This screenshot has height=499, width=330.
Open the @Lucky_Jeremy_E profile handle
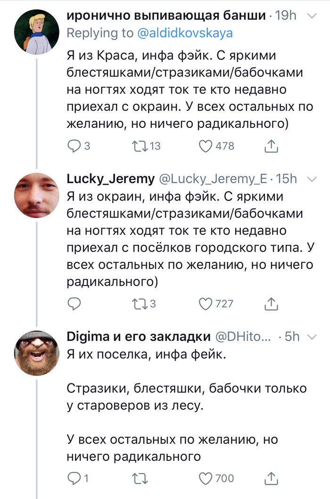pyautogui.click(x=214, y=179)
